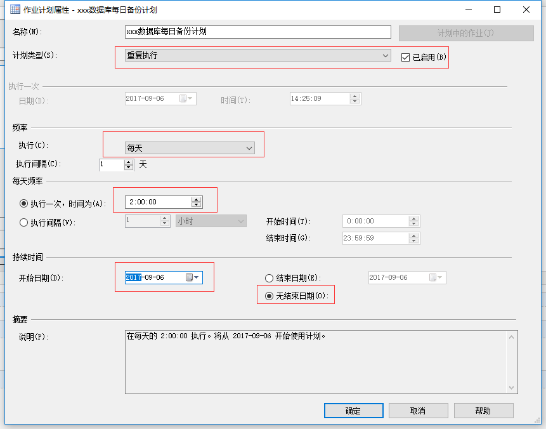Click the 帮助 Help button

483,411
